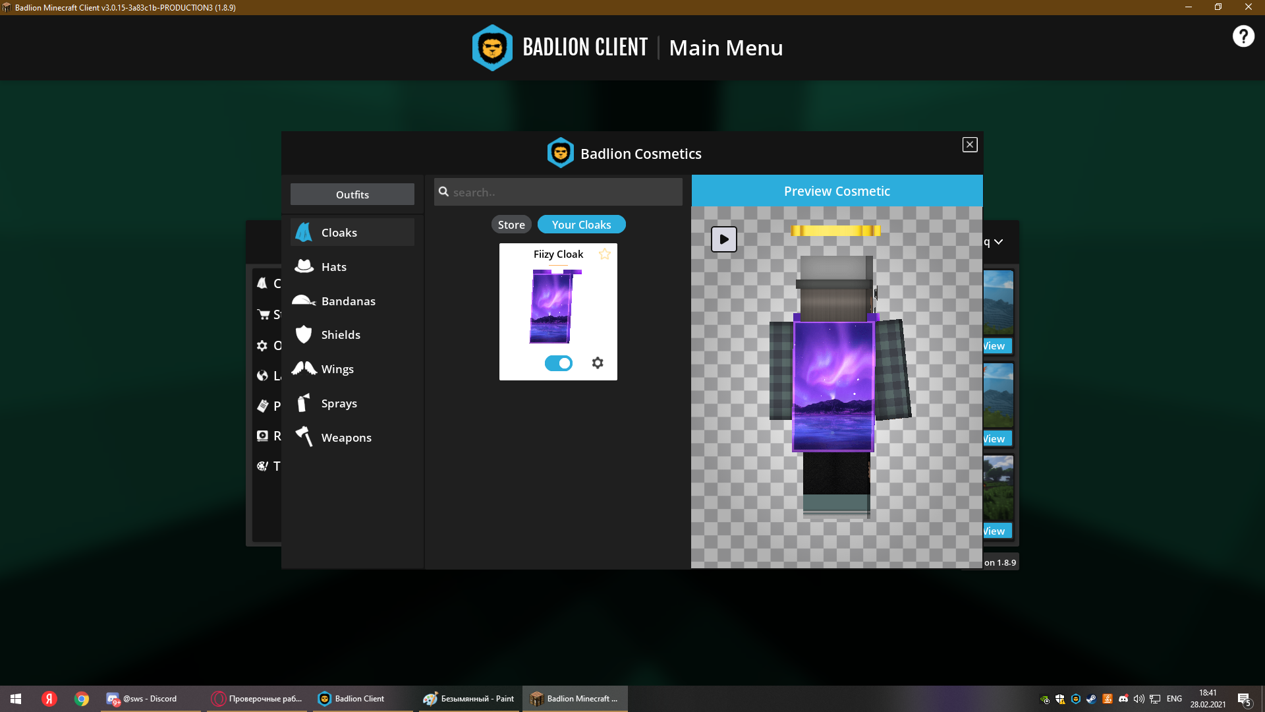The height and width of the screenshot is (712, 1265).
Task: Click the Fiizy Cloak title text
Action: coord(558,254)
